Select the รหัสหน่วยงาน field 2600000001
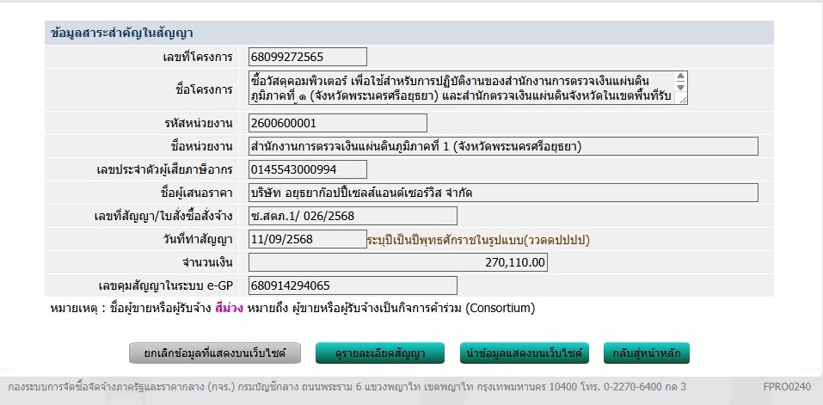 307,123
